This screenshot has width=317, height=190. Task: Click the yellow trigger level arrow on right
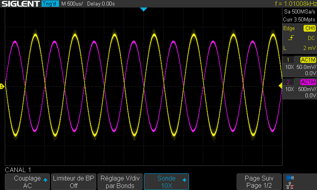click(x=281, y=86)
